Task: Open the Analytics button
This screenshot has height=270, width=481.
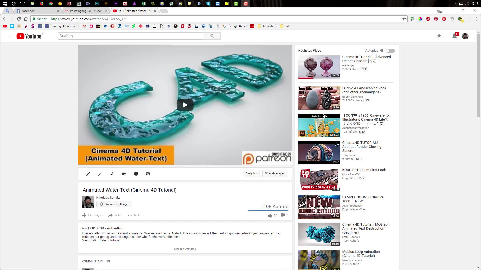Action: (251, 173)
